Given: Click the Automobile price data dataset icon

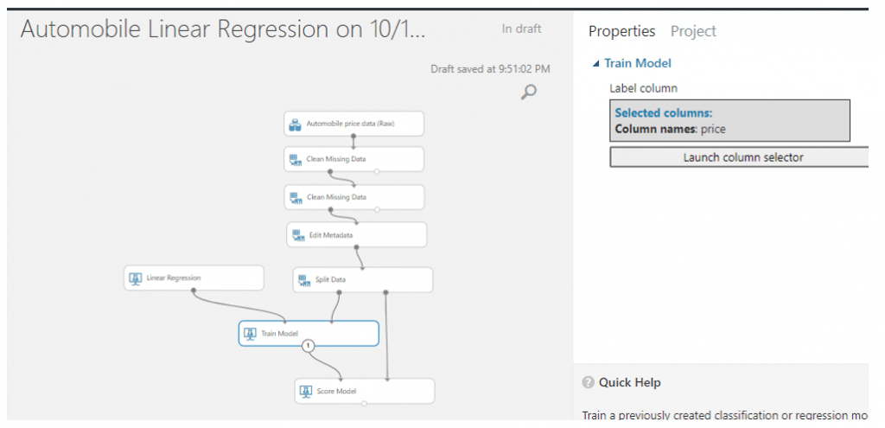Looking at the screenshot, I should point(295,125).
